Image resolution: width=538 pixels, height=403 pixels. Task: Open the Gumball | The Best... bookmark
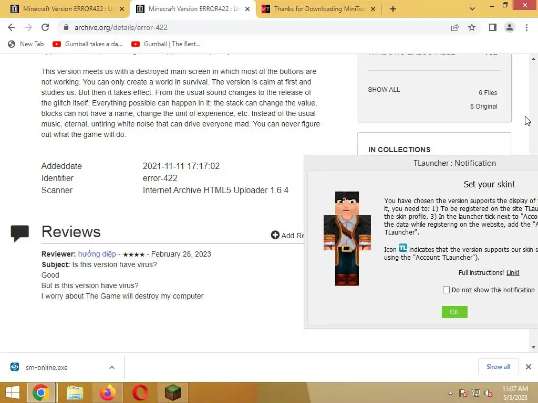tap(166, 44)
